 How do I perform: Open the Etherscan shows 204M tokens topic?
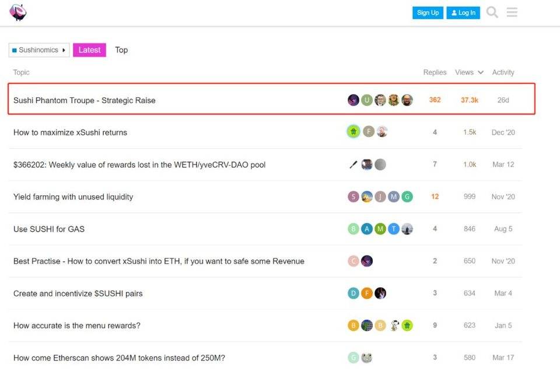pos(119,358)
